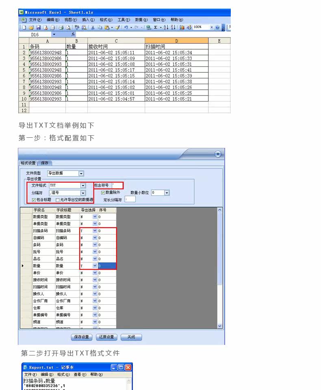This screenshot has width=321, height=390.
Task: Open the Excel 文件 menu
Action: coord(35,19)
